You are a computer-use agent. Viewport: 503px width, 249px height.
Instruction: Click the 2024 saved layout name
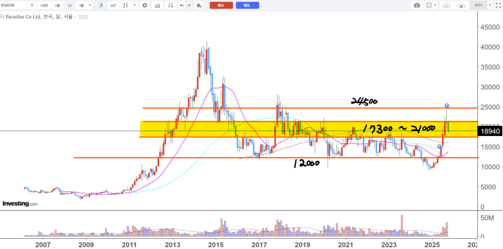479,5
